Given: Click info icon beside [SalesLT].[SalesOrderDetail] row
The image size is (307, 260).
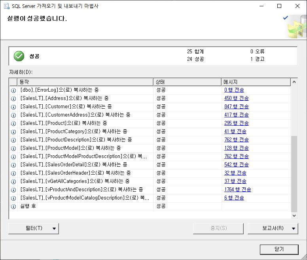Looking at the screenshot, I should pyautogui.click(x=13, y=165).
